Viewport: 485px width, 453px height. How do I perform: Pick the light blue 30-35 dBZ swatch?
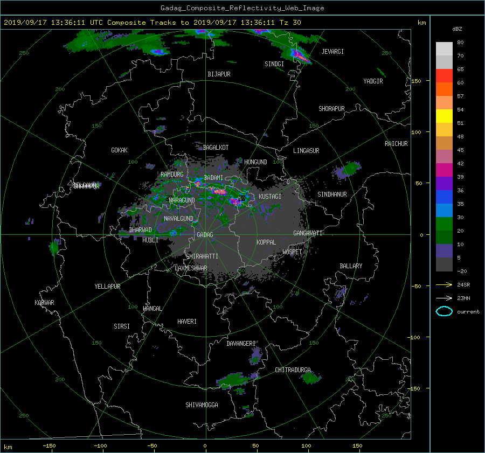pos(444,211)
